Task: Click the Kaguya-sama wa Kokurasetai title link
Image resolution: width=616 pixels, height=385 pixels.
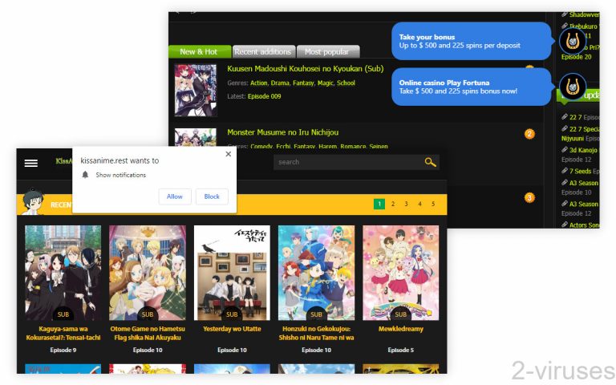Action: 63,333
